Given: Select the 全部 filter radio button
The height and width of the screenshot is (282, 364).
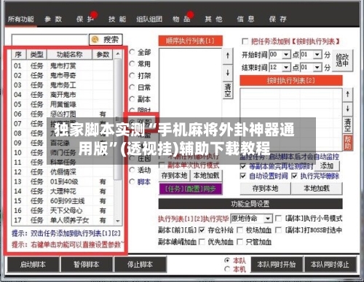Looking at the screenshot, I should 132,52.
